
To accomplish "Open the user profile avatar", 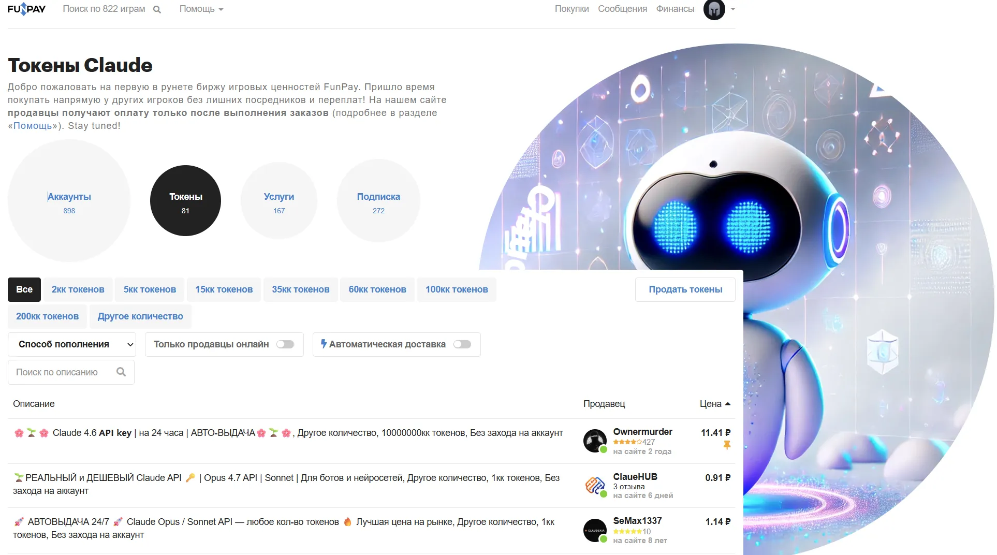I will [x=714, y=9].
